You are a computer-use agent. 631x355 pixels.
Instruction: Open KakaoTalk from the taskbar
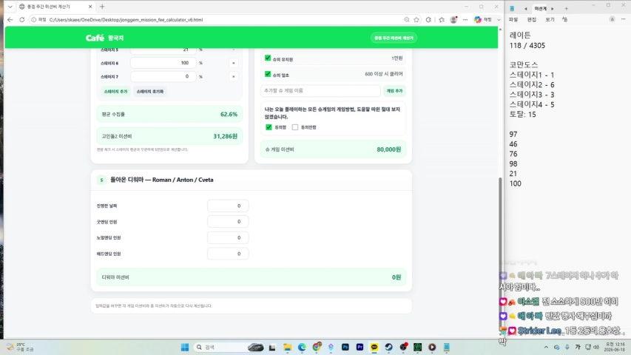[374, 347]
